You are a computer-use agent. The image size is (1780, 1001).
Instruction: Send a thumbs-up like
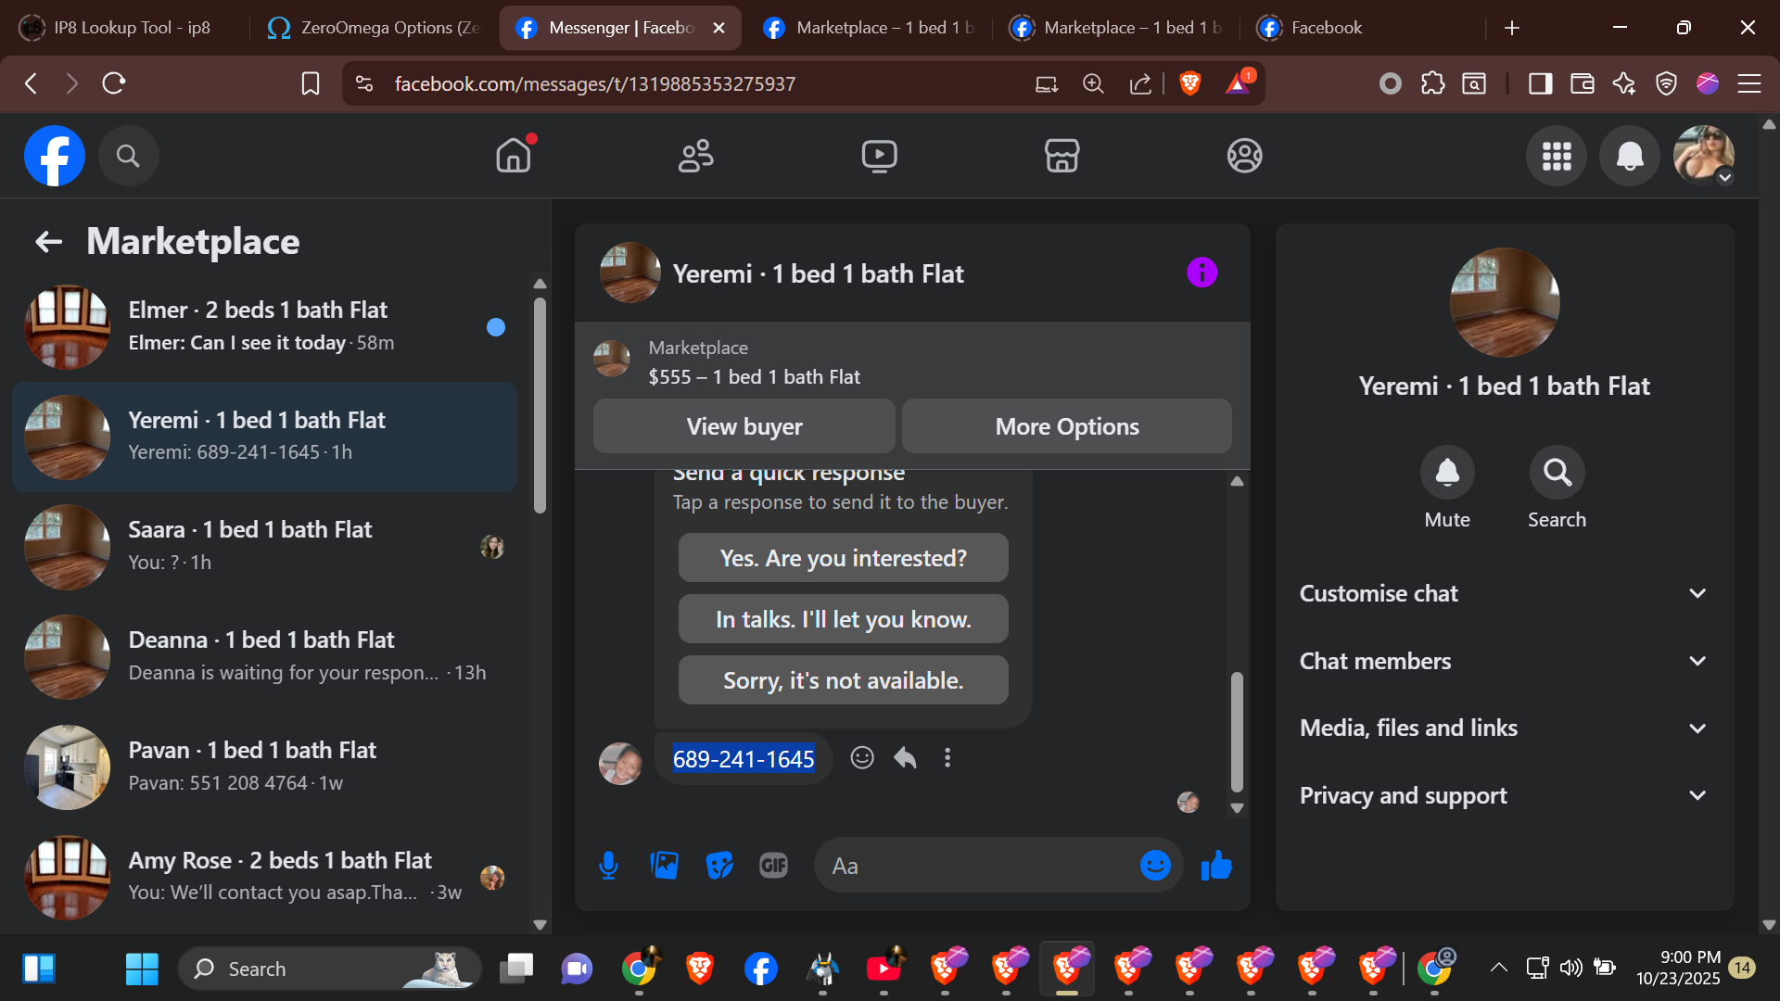[1216, 866]
